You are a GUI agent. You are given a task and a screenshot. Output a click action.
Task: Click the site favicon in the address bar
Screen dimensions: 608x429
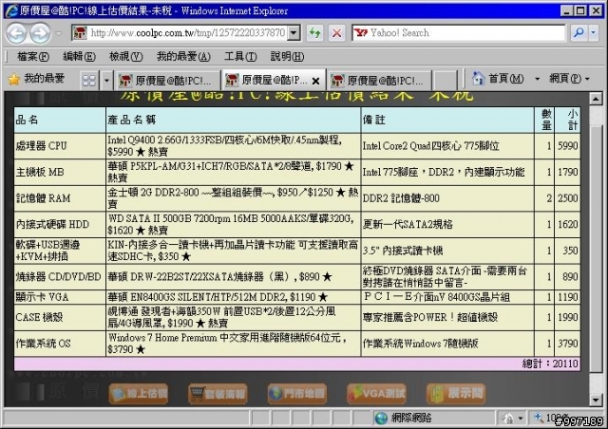click(80, 33)
